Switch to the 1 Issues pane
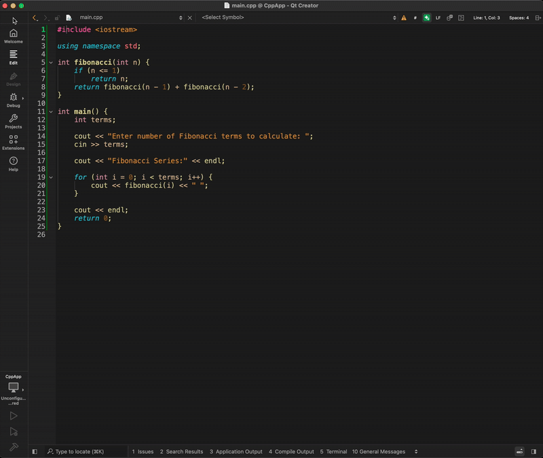 143,451
